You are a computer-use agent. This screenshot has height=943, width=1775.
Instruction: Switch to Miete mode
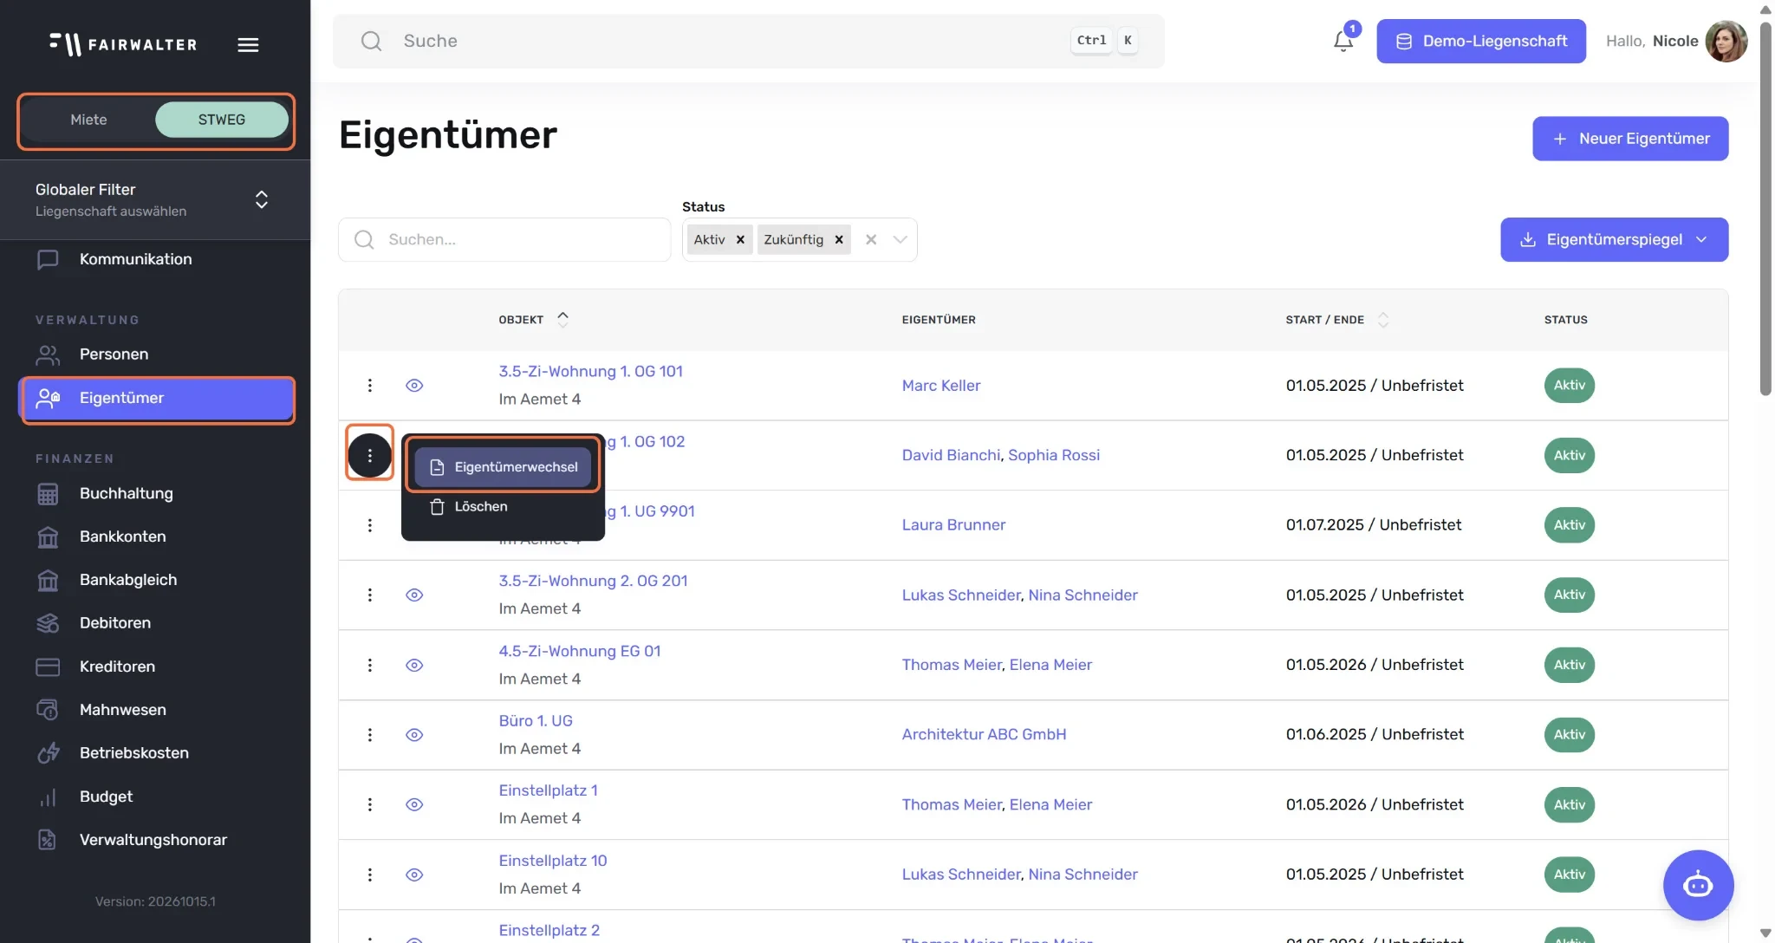[88, 120]
